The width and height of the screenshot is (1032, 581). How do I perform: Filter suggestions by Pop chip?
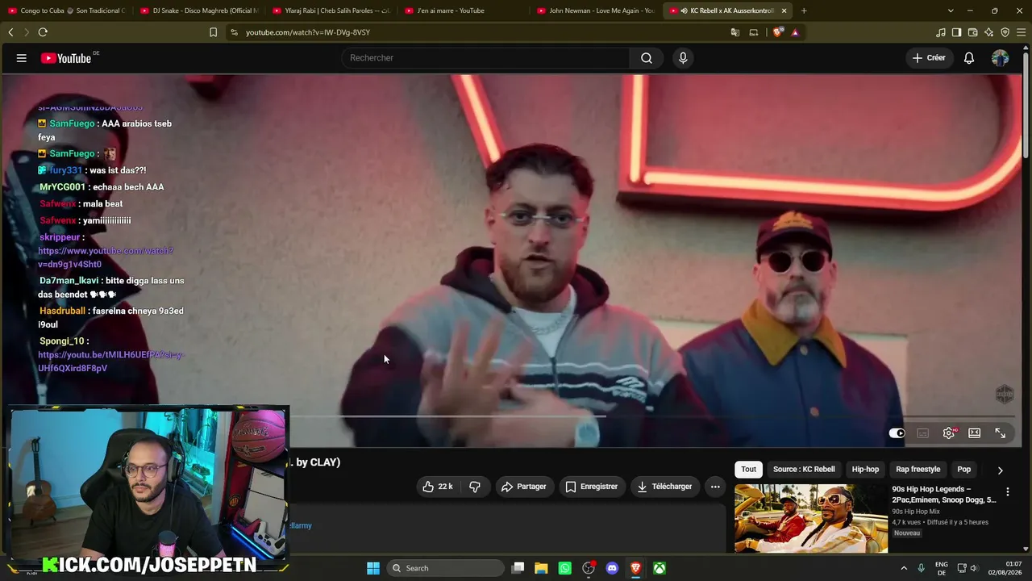(x=964, y=470)
